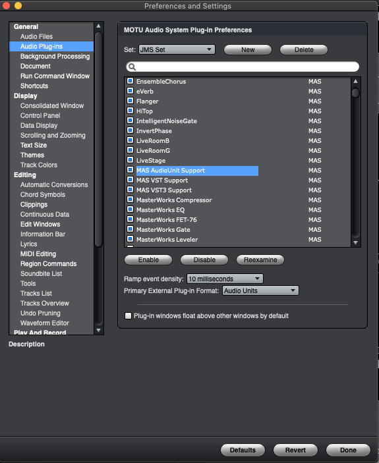Click the plug-in list scroll down arrow
Viewport: 379px width, 463px height.
tap(356, 243)
